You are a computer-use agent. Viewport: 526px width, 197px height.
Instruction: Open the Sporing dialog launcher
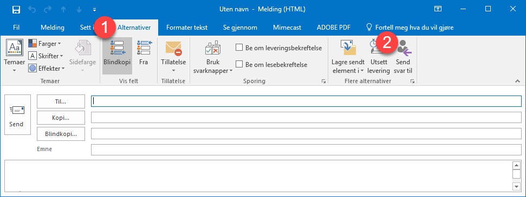[323, 81]
